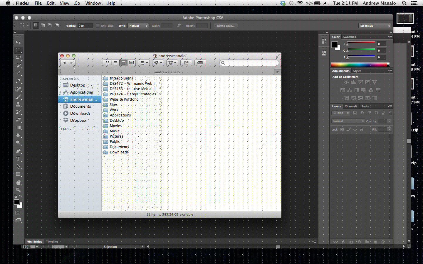423x264 pixels.
Task: Select the Path Selection tool
Action: pos(18,166)
